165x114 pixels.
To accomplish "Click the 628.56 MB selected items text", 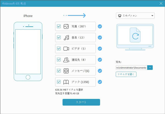I will [x=69, y=90].
